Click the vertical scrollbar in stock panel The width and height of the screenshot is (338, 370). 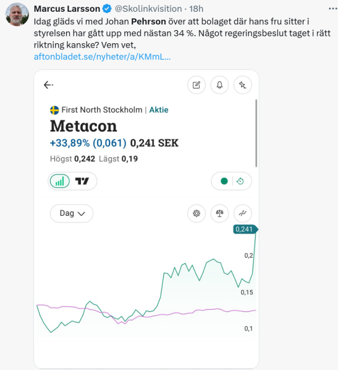pos(256,133)
